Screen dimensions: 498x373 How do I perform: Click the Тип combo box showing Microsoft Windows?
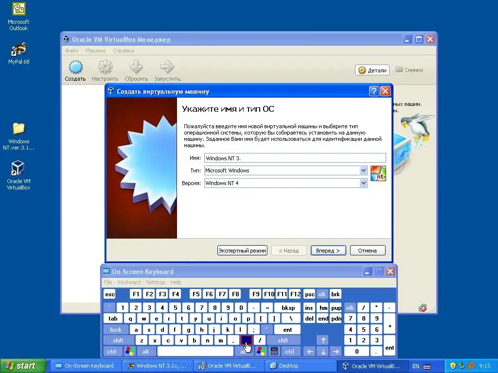pyautogui.click(x=285, y=170)
